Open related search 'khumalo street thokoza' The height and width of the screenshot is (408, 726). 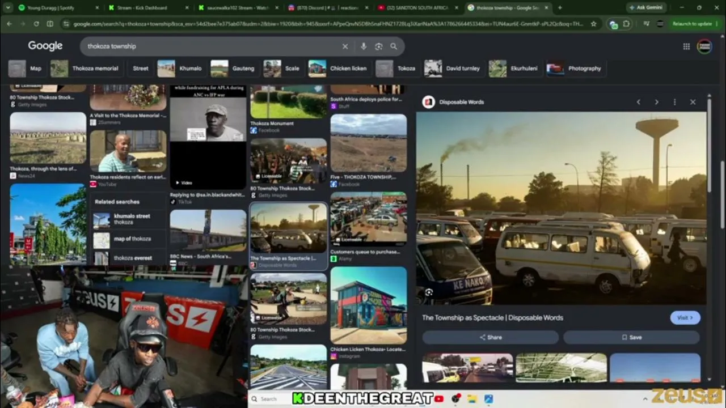click(x=130, y=219)
